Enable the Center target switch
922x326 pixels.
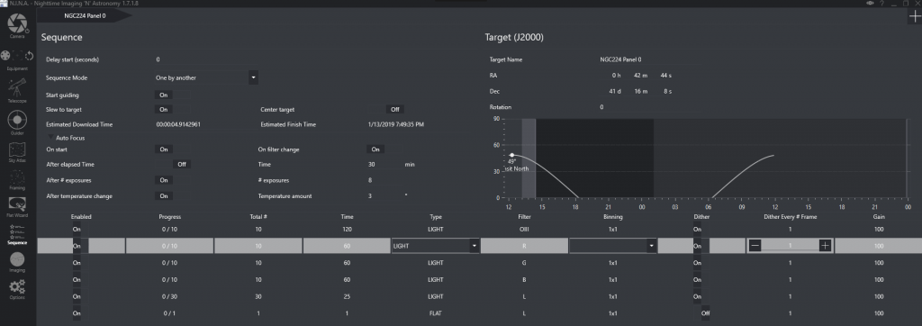coord(387,110)
